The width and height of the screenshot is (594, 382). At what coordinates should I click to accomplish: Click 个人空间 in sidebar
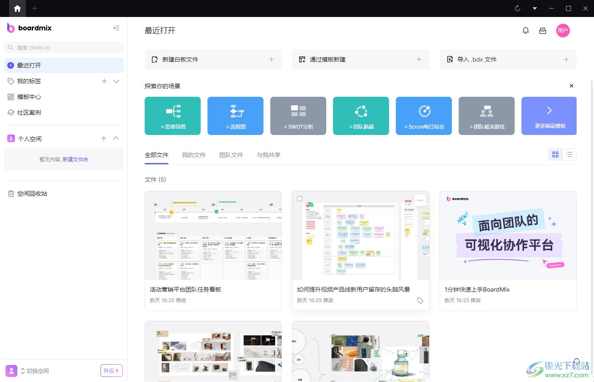pyautogui.click(x=30, y=138)
